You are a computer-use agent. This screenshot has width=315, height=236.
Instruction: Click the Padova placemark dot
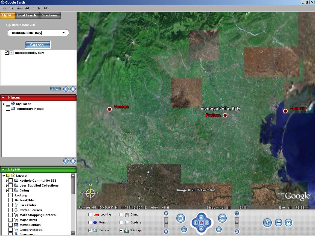click(225, 115)
